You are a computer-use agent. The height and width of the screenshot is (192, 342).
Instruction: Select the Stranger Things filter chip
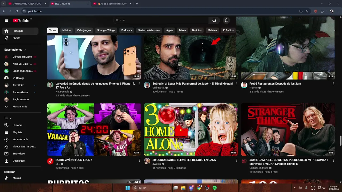[x=106, y=30]
